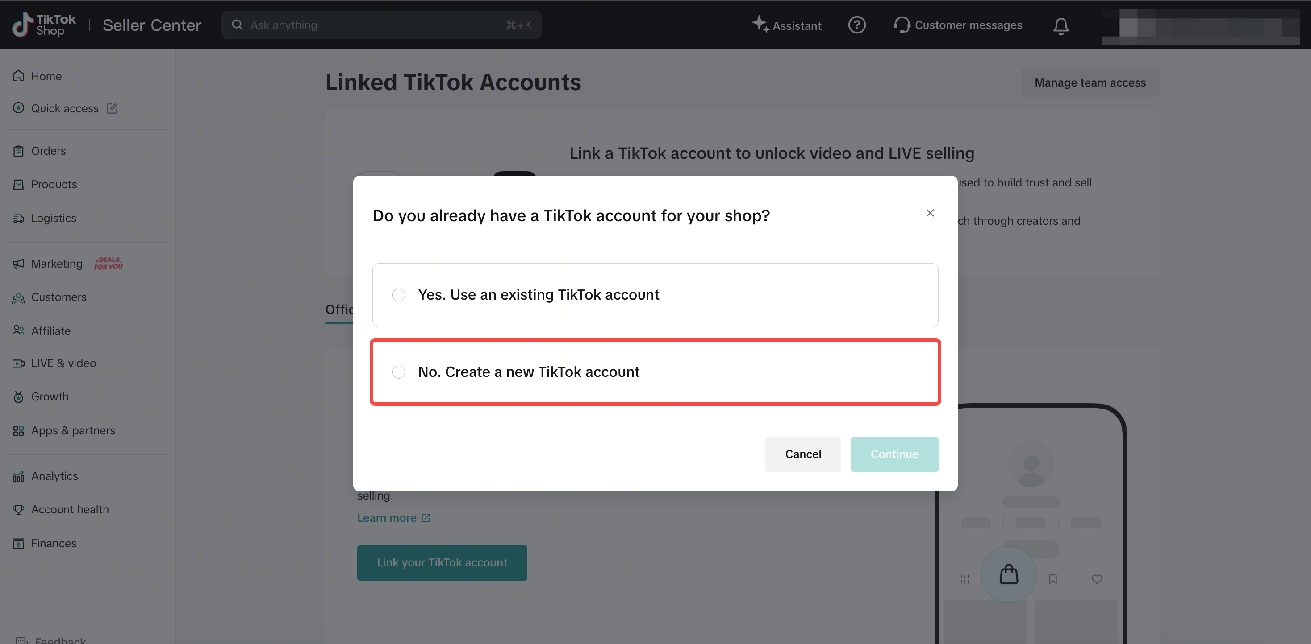Image resolution: width=1311 pixels, height=644 pixels.
Task: Go to Products section
Action: pos(54,185)
